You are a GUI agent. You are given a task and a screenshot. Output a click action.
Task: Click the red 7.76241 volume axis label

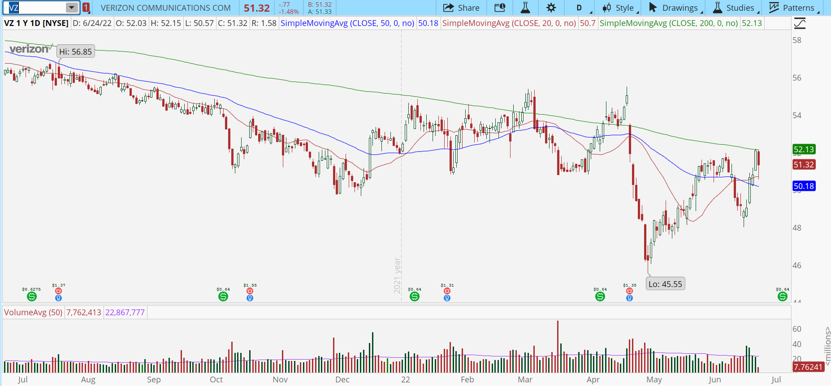(809, 367)
